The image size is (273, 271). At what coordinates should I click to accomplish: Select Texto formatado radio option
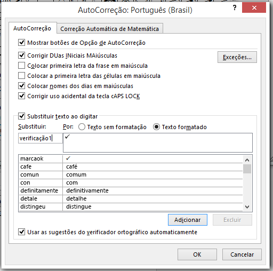pos(156,127)
